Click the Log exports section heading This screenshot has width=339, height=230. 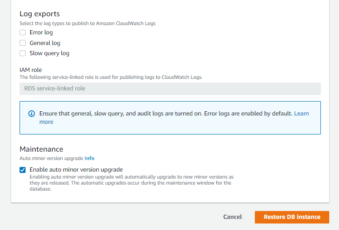coord(40,14)
